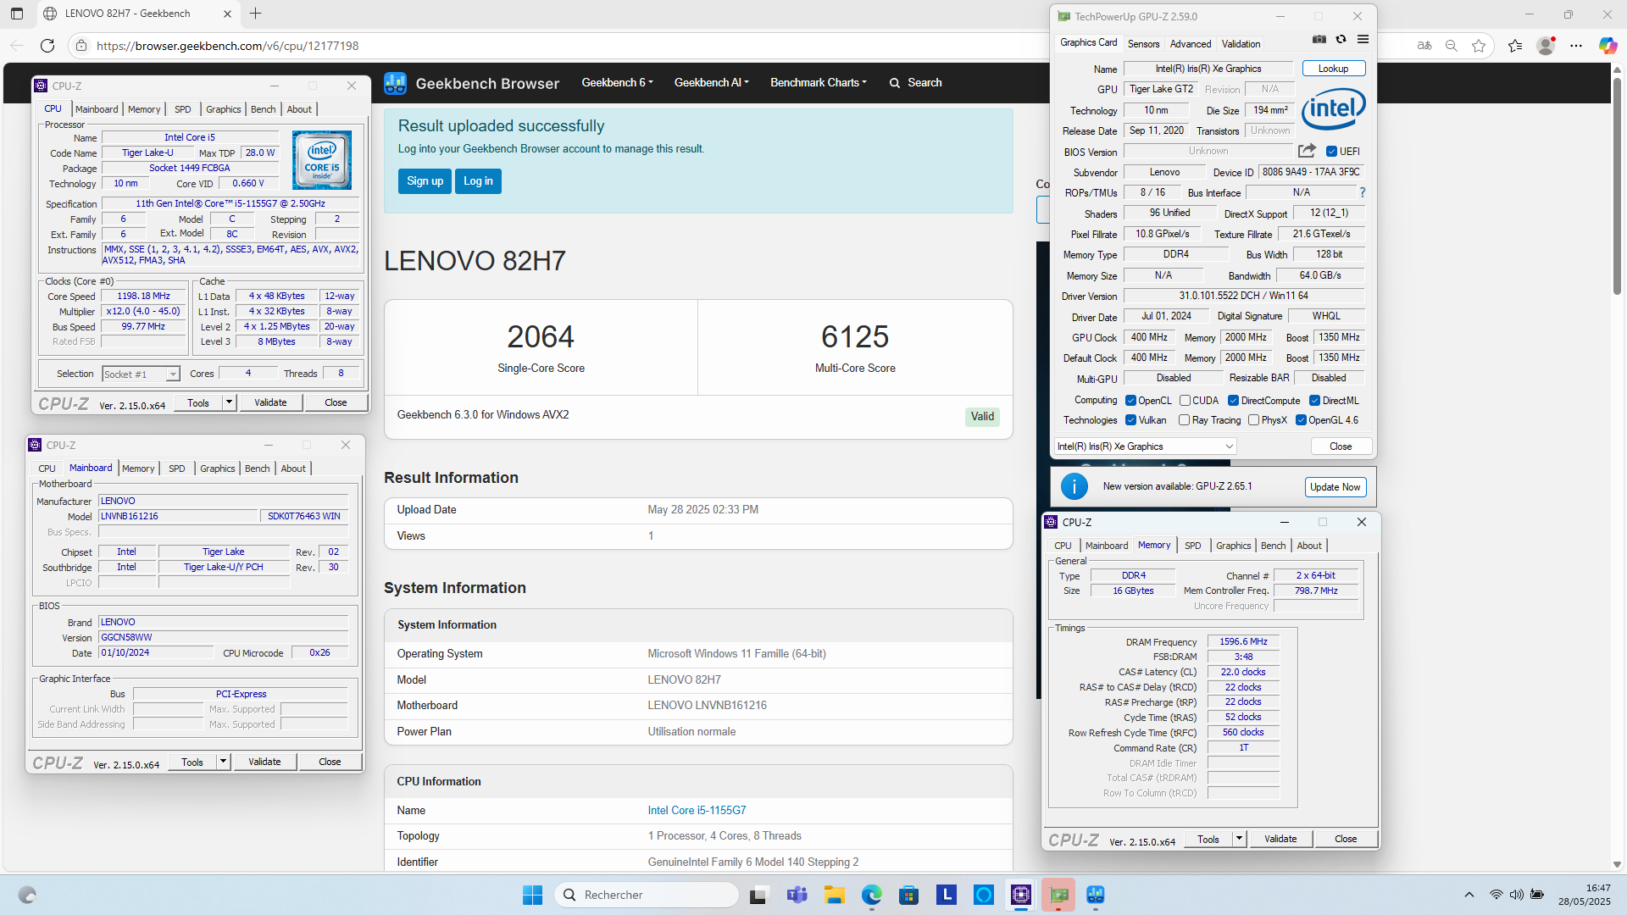The image size is (1627, 915).
Task: Switch to Advanced tab in GPU-Z
Action: (x=1191, y=44)
